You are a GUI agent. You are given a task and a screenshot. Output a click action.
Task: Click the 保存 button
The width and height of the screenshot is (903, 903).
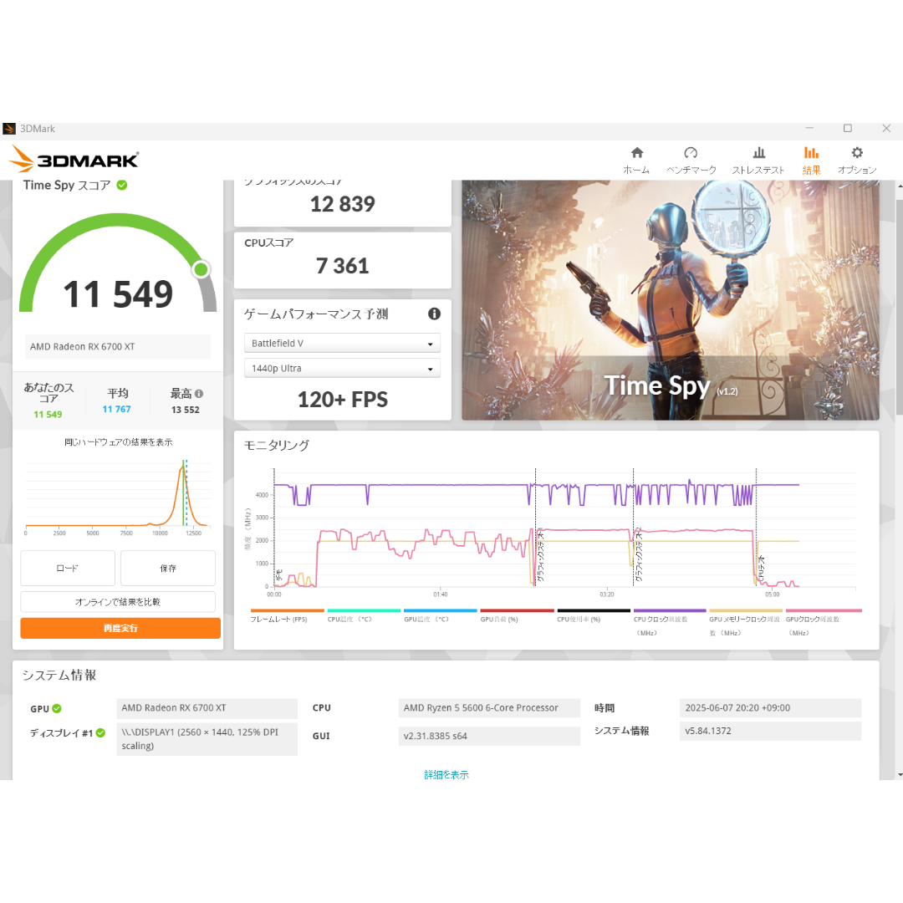(167, 568)
